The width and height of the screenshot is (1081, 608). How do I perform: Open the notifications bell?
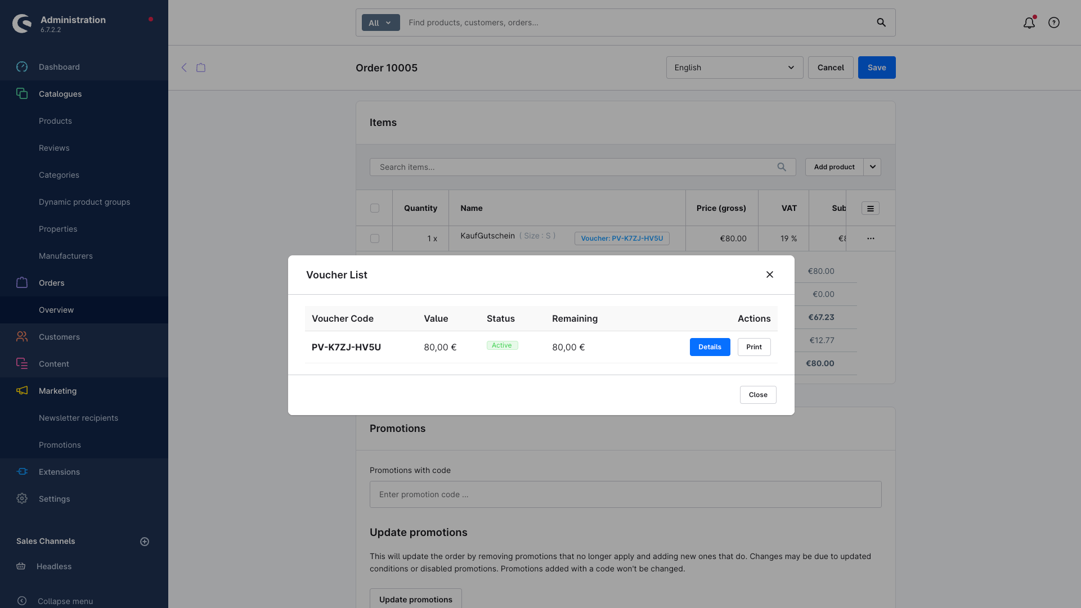point(1029,23)
